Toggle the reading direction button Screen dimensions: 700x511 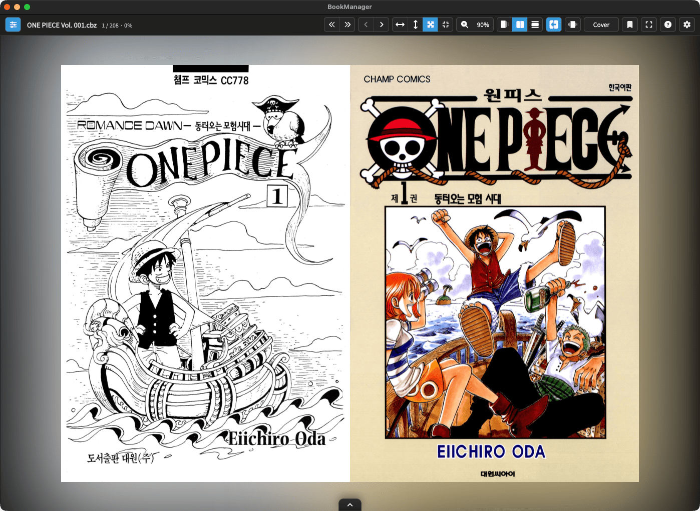pyautogui.click(x=554, y=24)
